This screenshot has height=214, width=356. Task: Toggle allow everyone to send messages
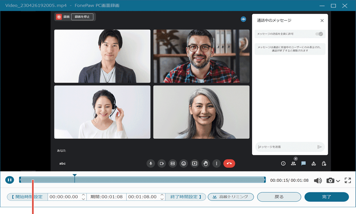[x=319, y=34]
